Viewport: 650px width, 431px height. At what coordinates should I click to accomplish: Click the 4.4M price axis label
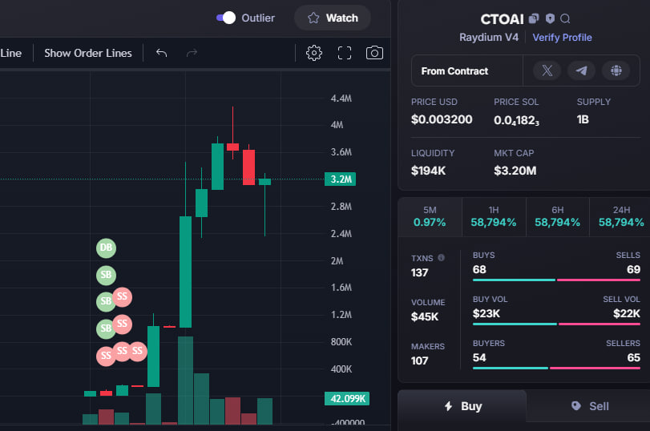click(x=341, y=99)
